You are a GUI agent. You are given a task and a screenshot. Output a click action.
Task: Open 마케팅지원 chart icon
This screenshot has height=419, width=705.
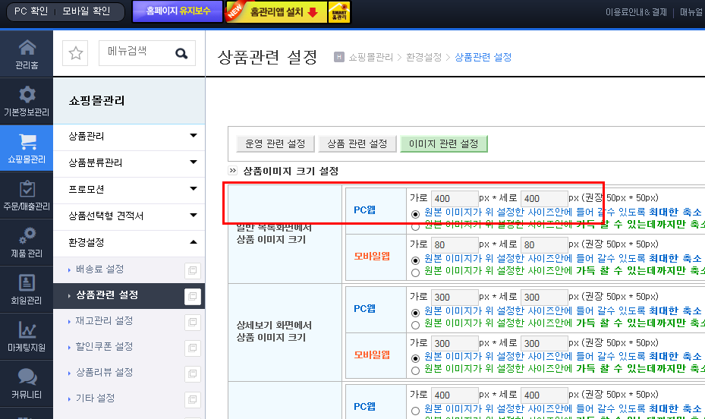27,329
